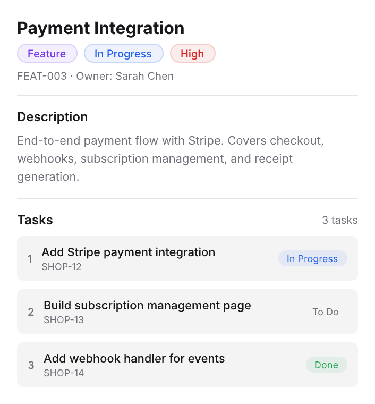Click the green Done status badge
Image resolution: width=375 pixels, height=404 pixels.
[326, 365]
